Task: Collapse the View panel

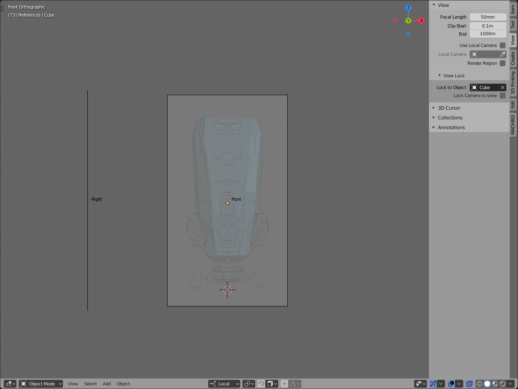Action: tap(434, 5)
